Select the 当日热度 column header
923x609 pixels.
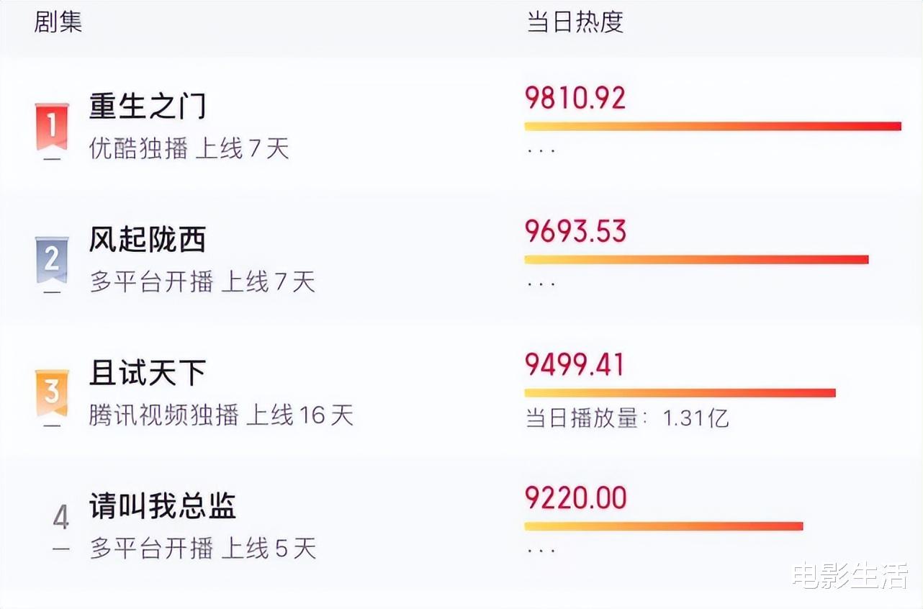575,22
